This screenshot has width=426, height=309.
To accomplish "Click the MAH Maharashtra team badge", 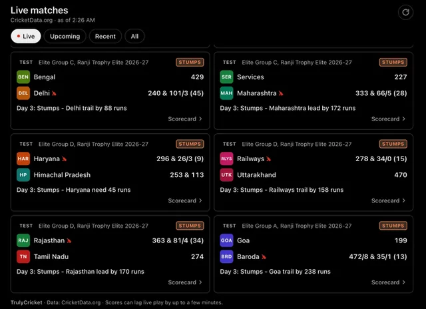I will click(x=226, y=93).
